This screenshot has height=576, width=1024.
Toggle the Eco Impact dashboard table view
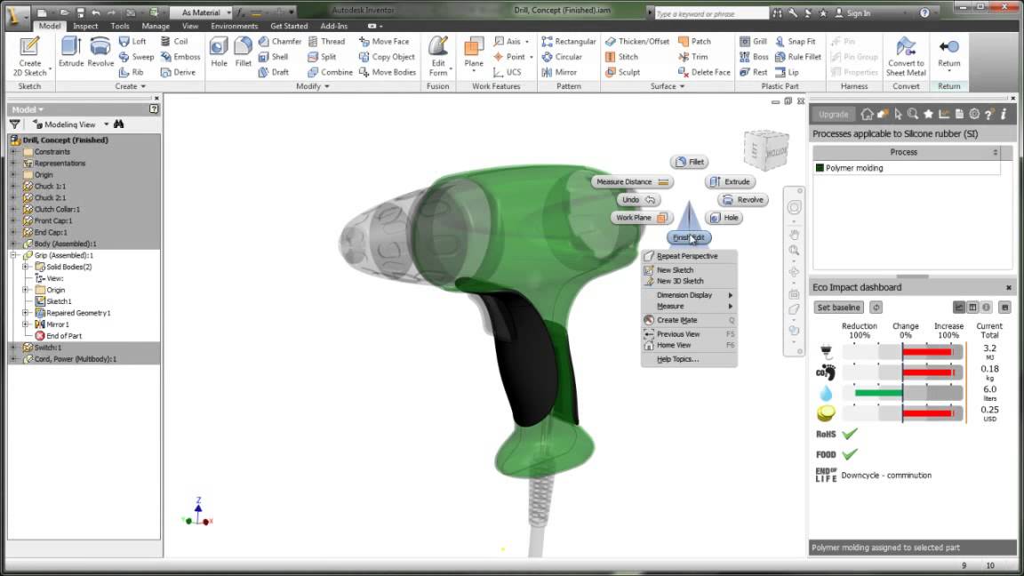click(x=972, y=307)
